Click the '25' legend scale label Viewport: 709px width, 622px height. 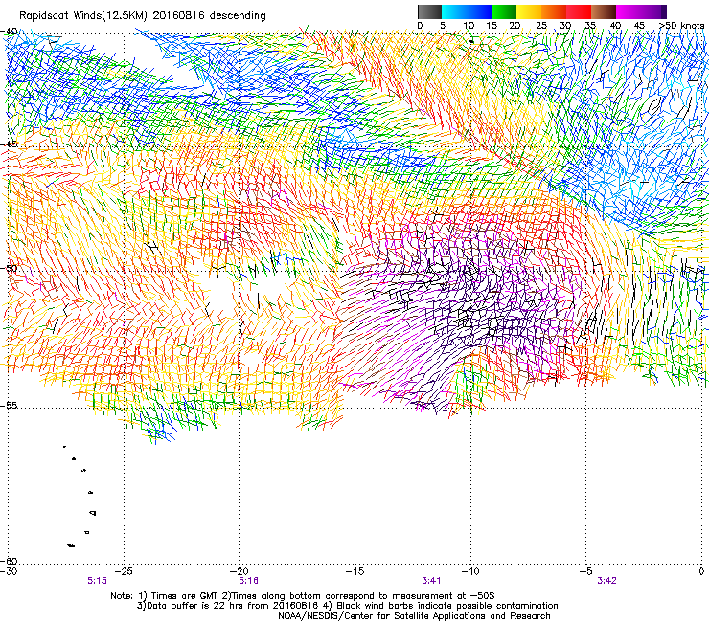tap(541, 26)
